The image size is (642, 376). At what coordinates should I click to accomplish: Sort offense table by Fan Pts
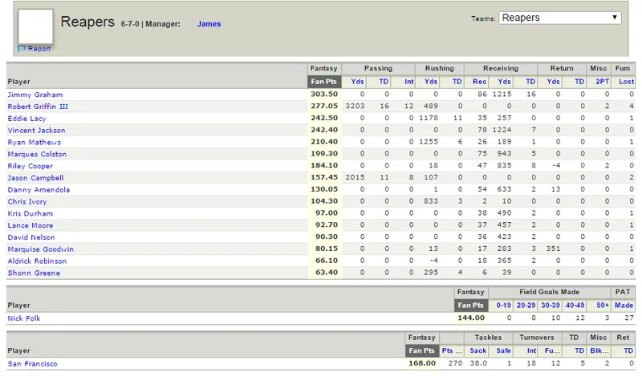click(323, 82)
